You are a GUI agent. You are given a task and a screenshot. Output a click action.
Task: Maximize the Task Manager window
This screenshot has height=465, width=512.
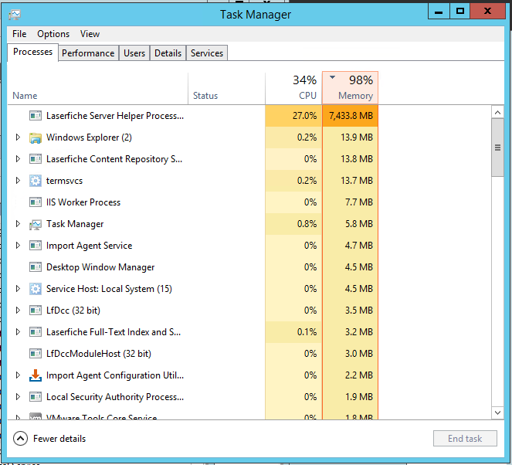click(459, 11)
